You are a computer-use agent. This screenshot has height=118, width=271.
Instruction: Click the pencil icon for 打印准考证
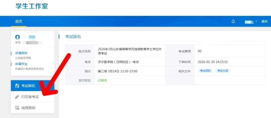[x=17, y=97]
